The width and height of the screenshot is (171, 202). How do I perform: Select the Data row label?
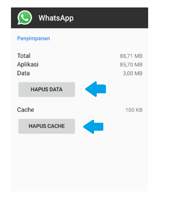click(23, 73)
